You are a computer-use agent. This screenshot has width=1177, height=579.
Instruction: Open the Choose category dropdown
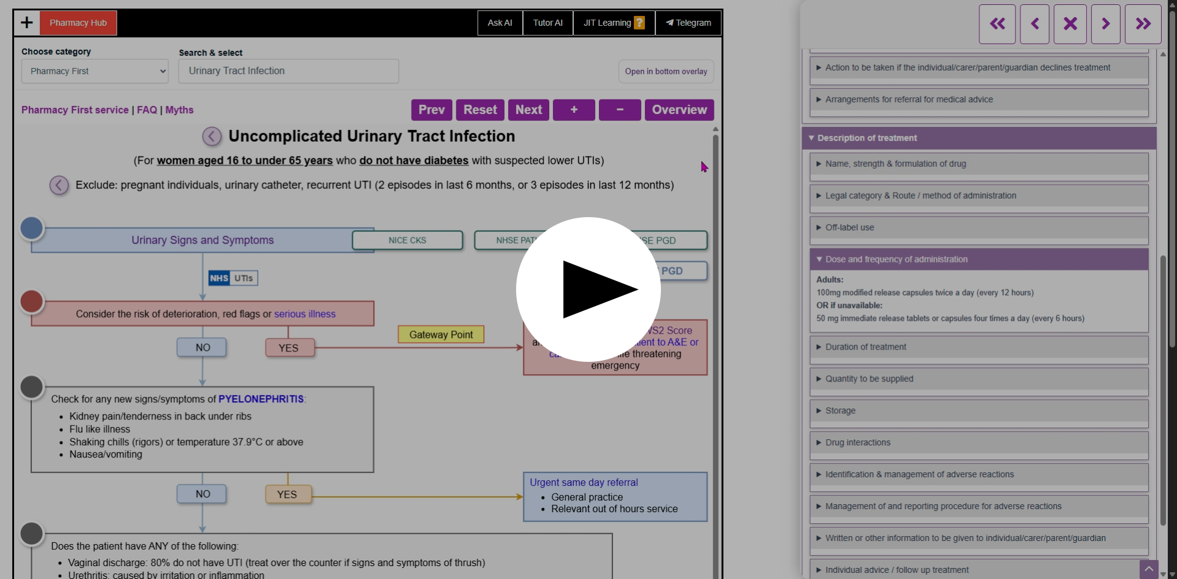coord(94,71)
